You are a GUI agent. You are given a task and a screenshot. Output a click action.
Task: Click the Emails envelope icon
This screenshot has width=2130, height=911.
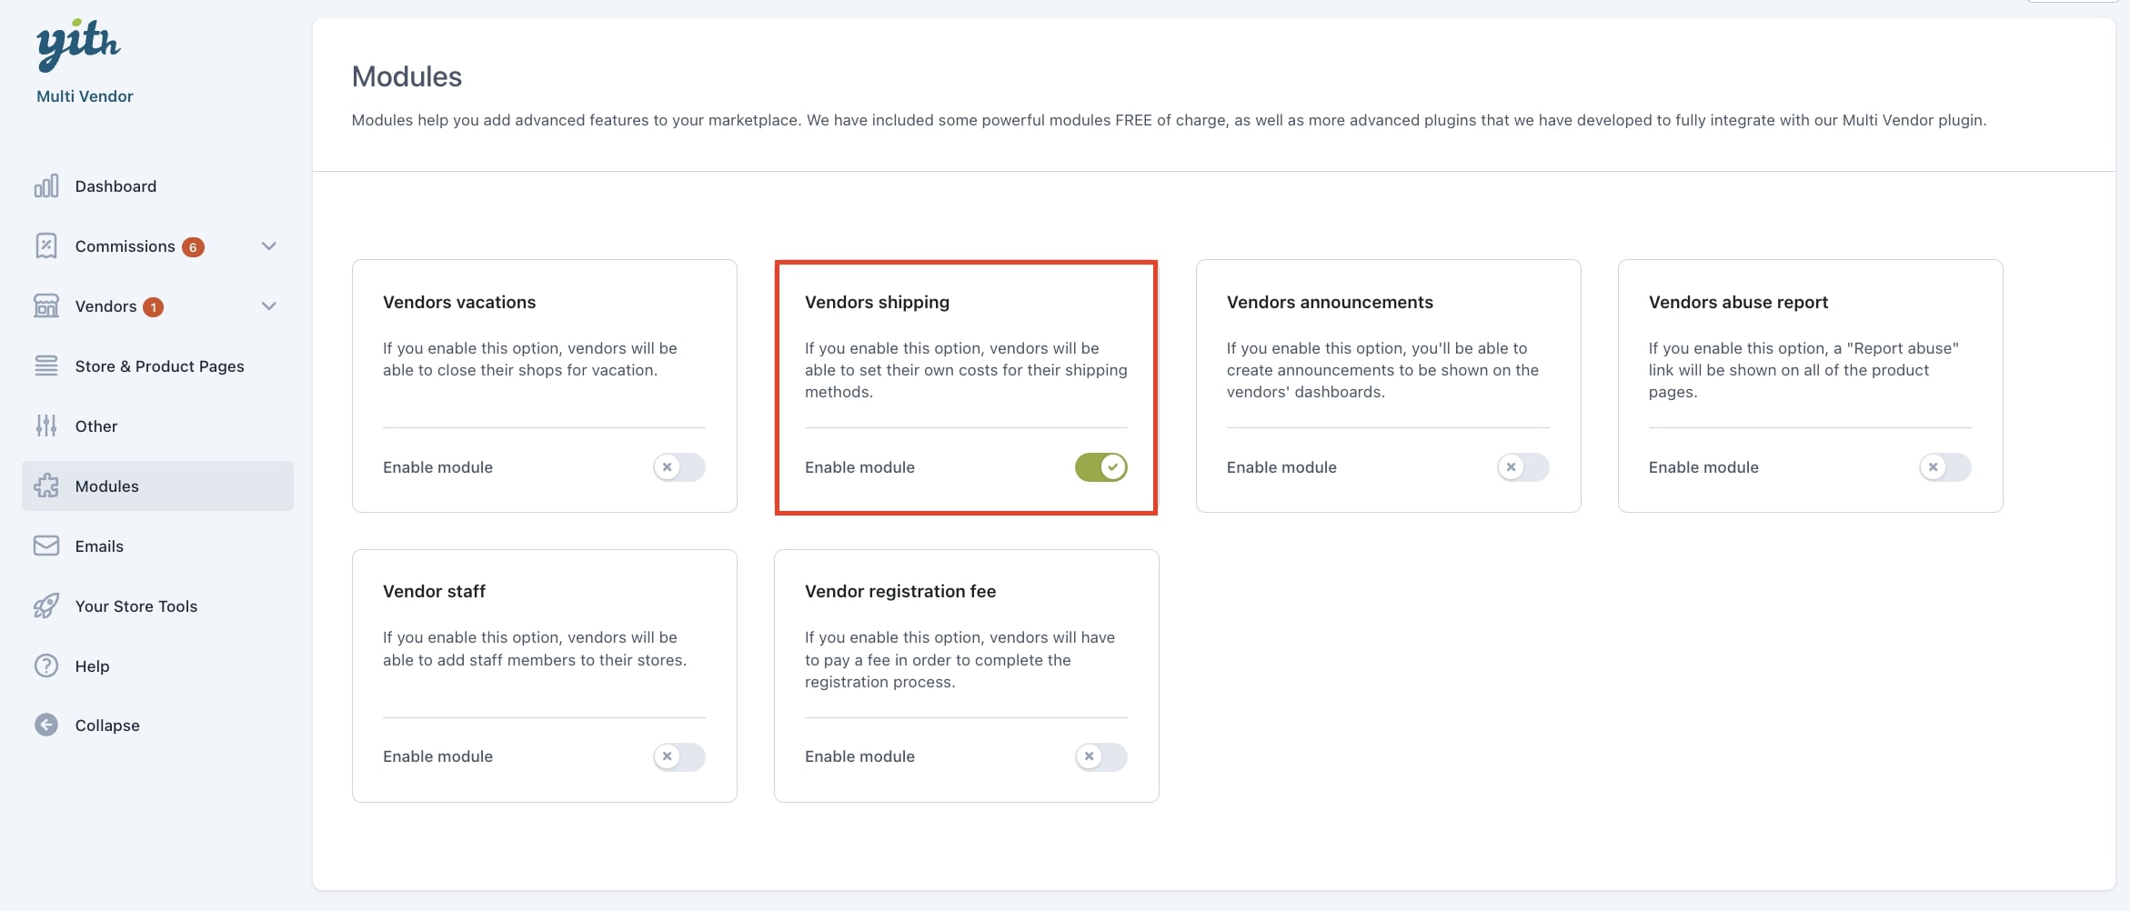pos(46,546)
